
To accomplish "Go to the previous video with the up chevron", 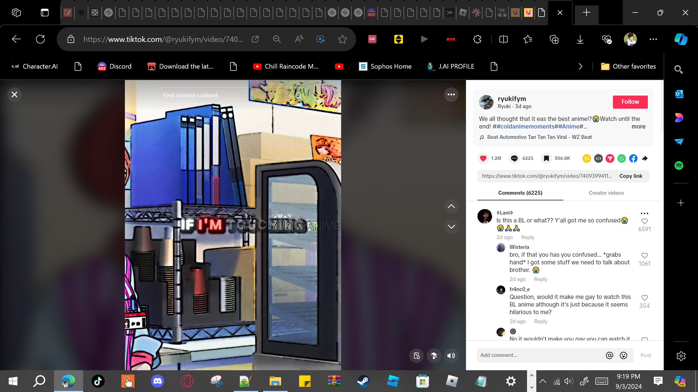I will coord(451,206).
